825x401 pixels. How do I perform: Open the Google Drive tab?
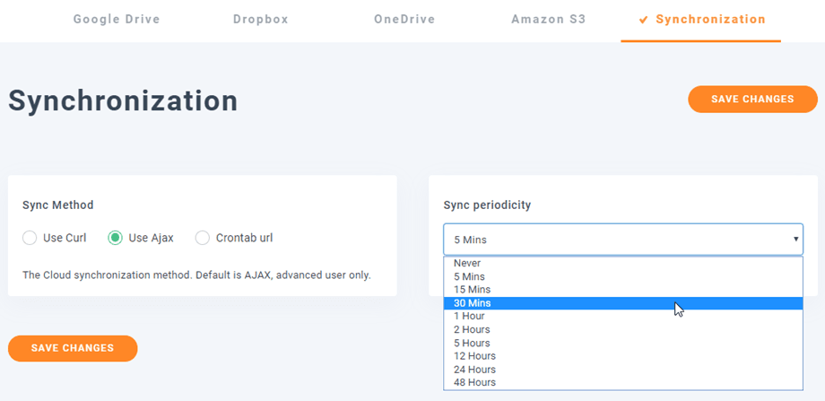[117, 19]
